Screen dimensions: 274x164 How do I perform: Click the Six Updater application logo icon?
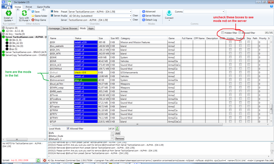3,2
